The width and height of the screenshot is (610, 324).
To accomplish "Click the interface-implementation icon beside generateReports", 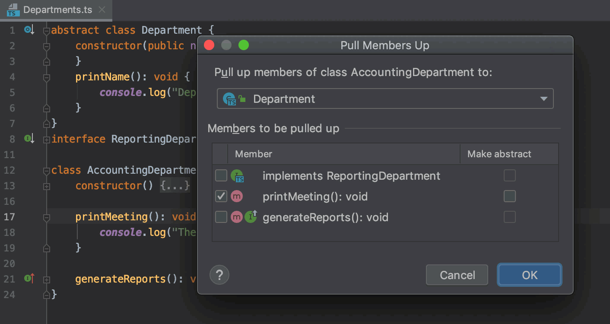I will coord(251,216).
